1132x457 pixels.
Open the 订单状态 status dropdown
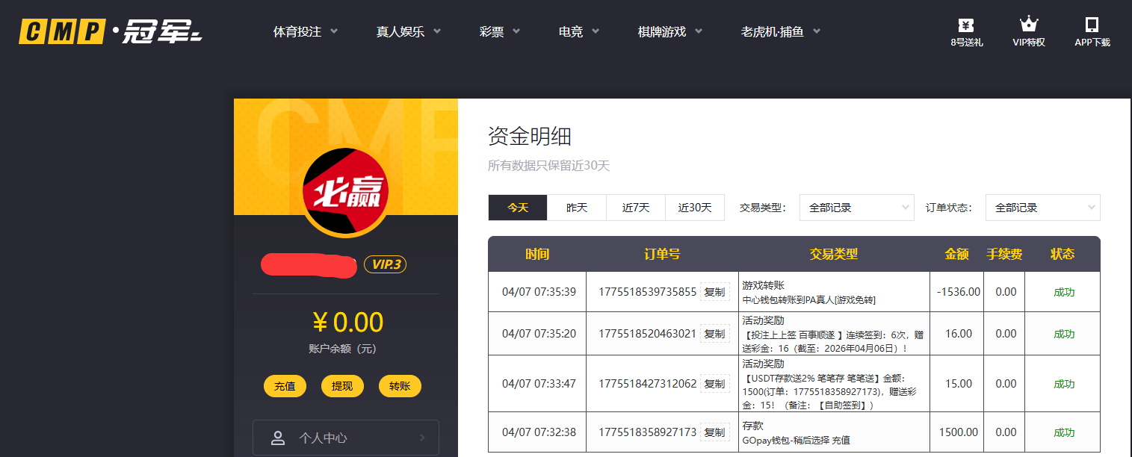(1042, 208)
